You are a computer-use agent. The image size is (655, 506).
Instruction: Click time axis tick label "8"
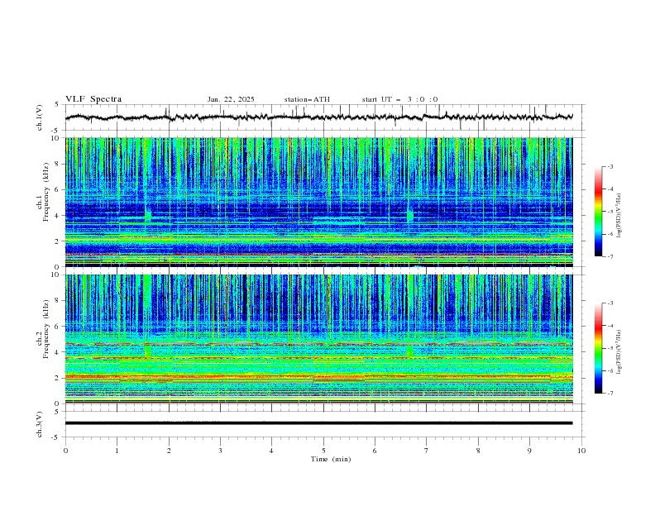click(478, 451)
